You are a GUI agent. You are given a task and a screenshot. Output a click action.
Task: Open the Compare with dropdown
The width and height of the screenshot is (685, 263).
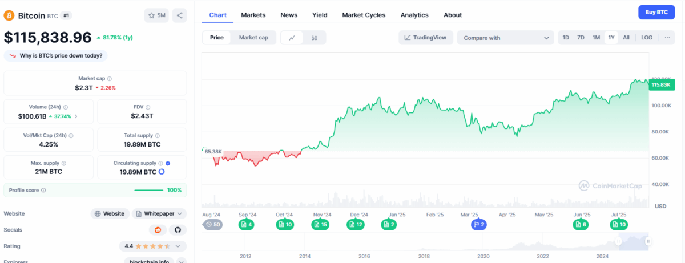(505, 38)
